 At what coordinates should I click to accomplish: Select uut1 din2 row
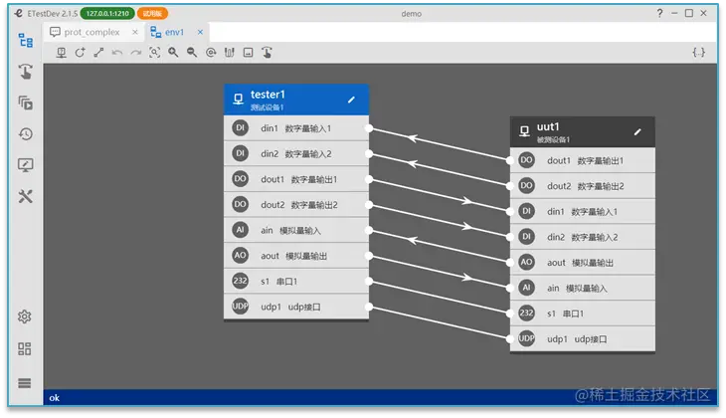click(x=583, y=237)
